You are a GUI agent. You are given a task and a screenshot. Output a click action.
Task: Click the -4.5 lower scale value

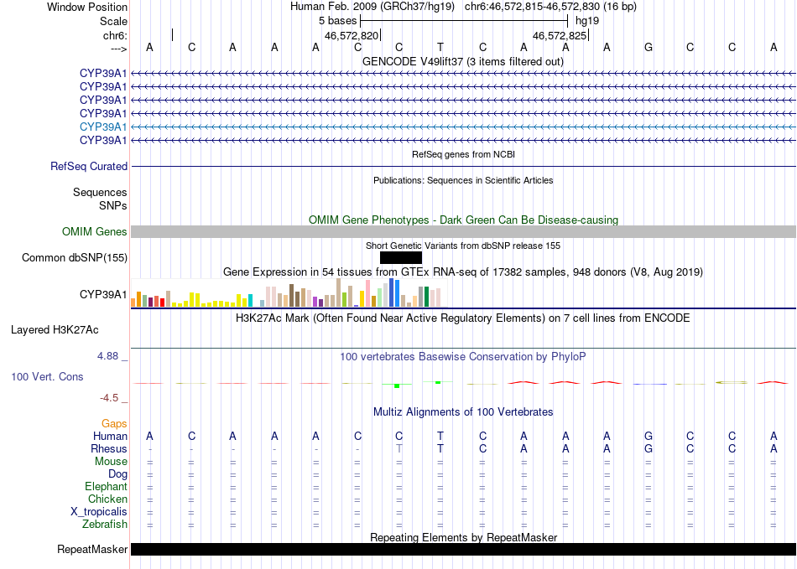[x=109, y=398]
